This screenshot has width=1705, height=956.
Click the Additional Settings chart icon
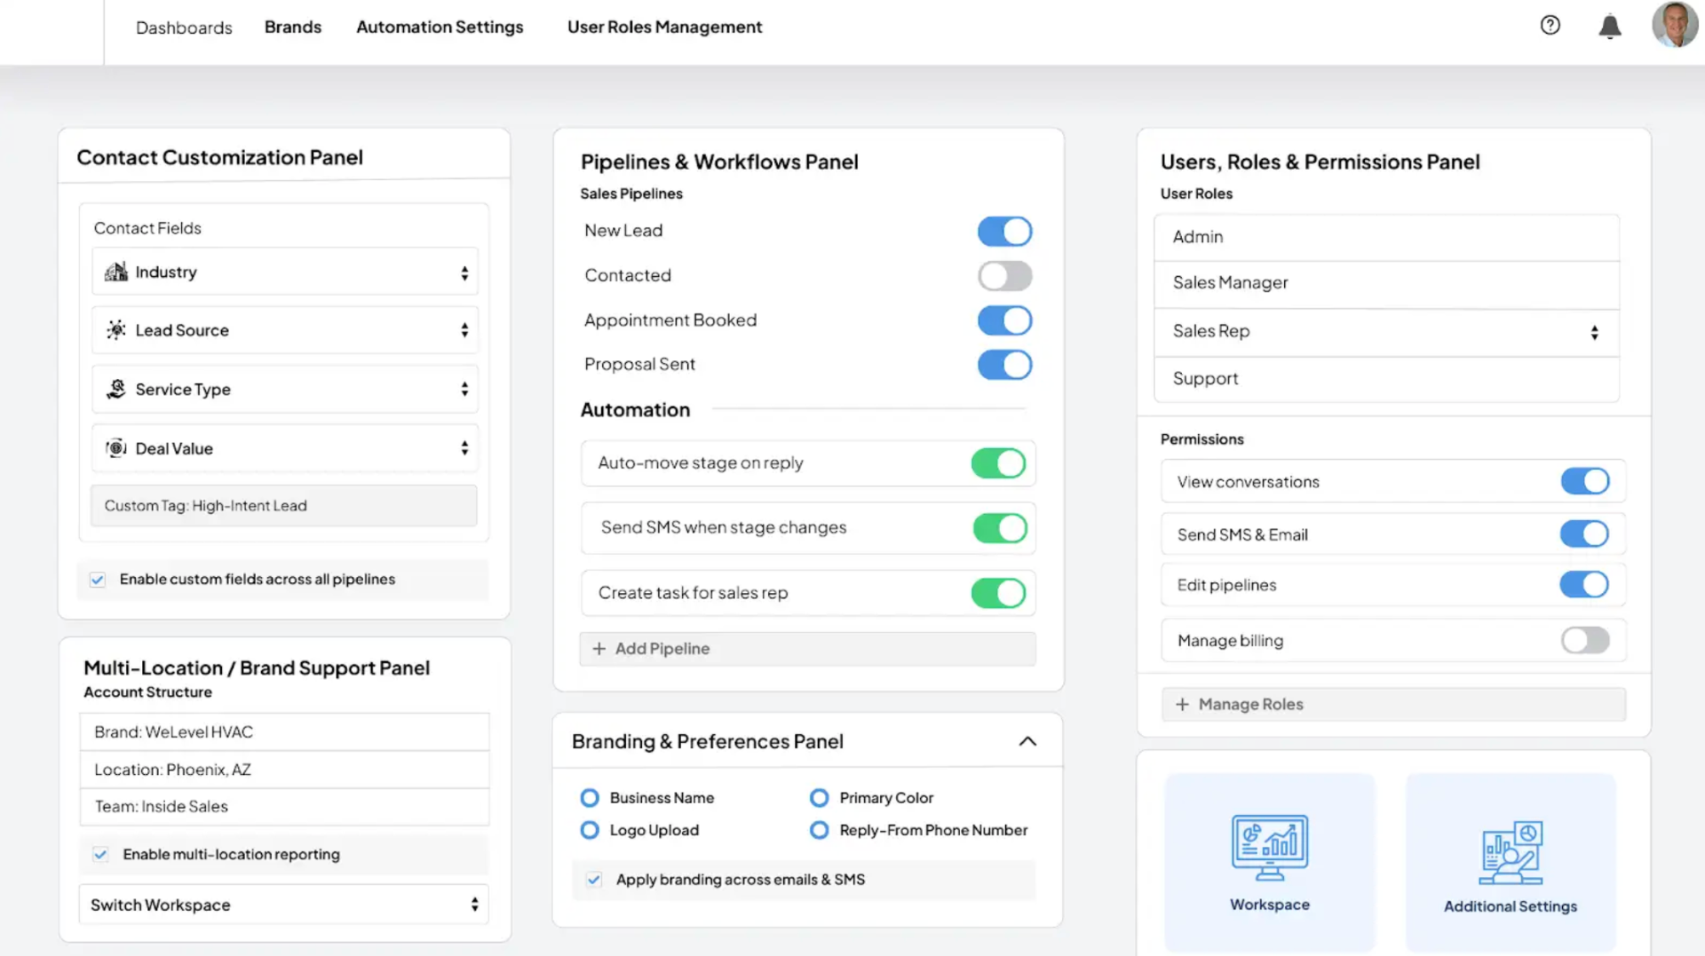pos(1511,852)
